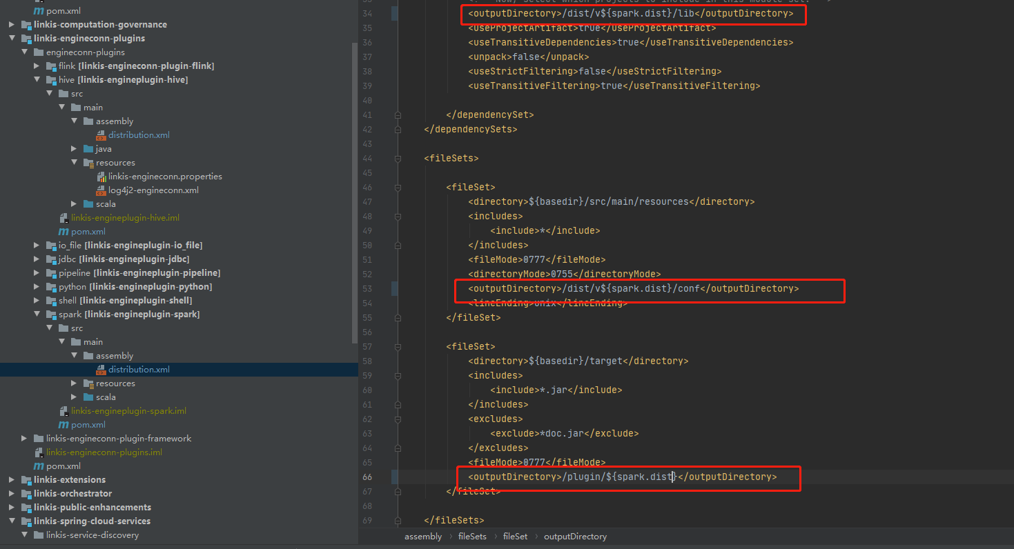Click spark distribution.xml file icon
Image resolution: width=1014 pixels, height=549 pixels.
[101, 370]
